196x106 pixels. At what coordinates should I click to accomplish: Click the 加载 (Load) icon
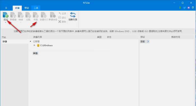click(x=28, y=15)
